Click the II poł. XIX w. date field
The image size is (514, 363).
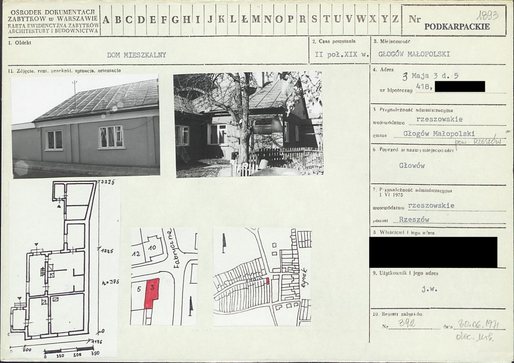336,55
